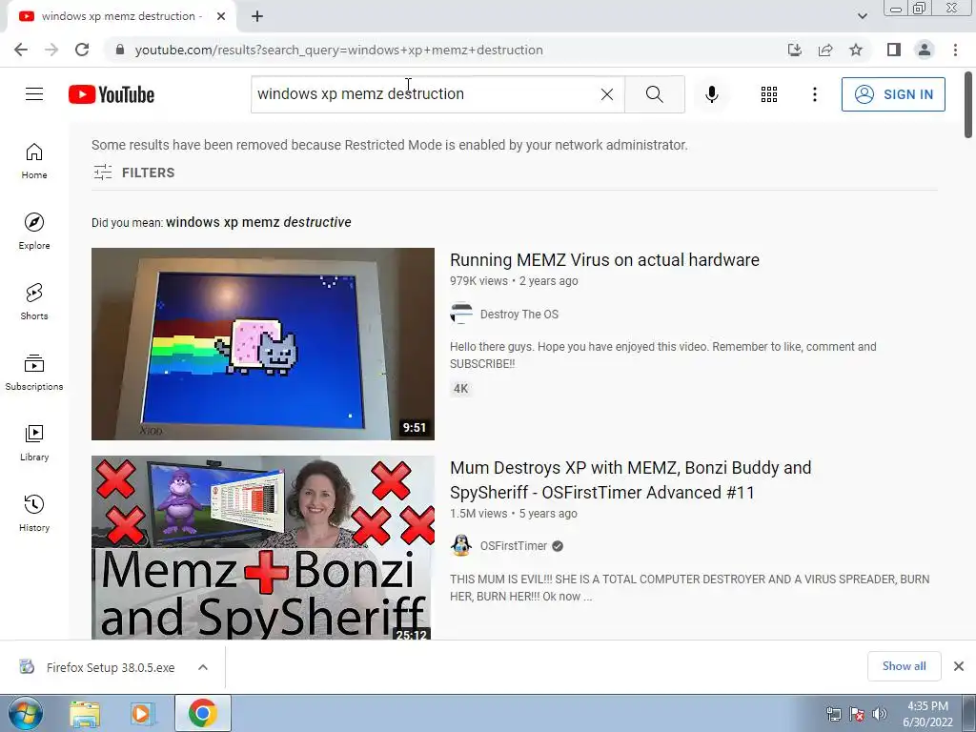Image resolution: width=976 pixels, height=732 pixels.
Task: Open OSFirstTimer penguin avatar
Action: tap(461, 545)
